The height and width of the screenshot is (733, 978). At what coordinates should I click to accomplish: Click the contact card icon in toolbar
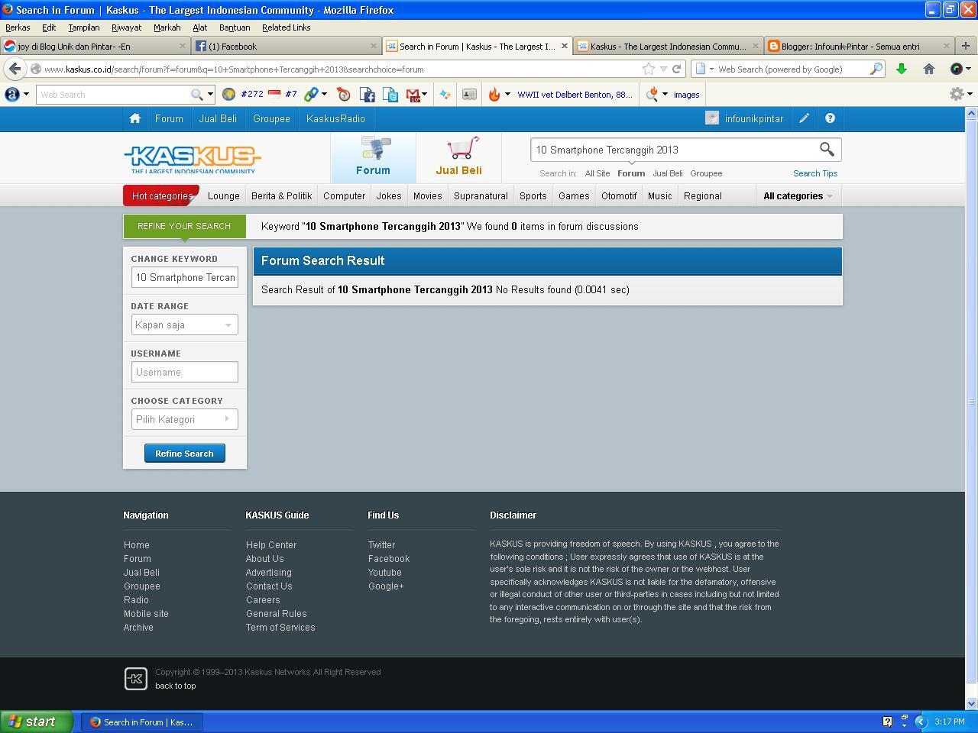click(469, 95)
